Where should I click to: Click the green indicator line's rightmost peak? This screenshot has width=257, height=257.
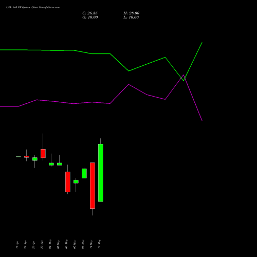click(202, 42)
